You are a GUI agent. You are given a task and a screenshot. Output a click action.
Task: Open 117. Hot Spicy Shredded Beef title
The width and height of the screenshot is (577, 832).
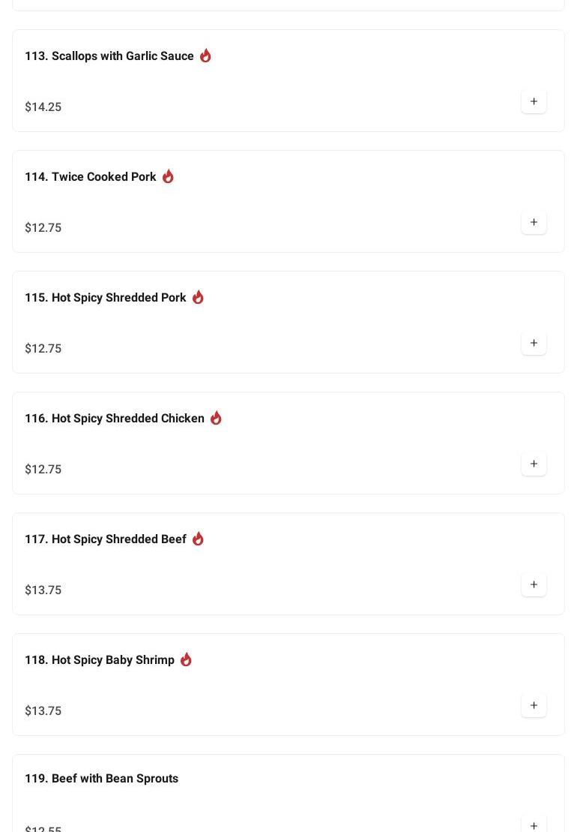pos(106,539)
